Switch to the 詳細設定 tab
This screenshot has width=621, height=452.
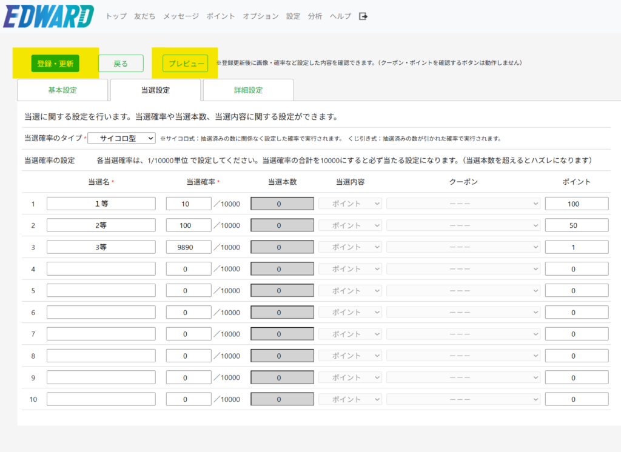[x=248, y=90]
